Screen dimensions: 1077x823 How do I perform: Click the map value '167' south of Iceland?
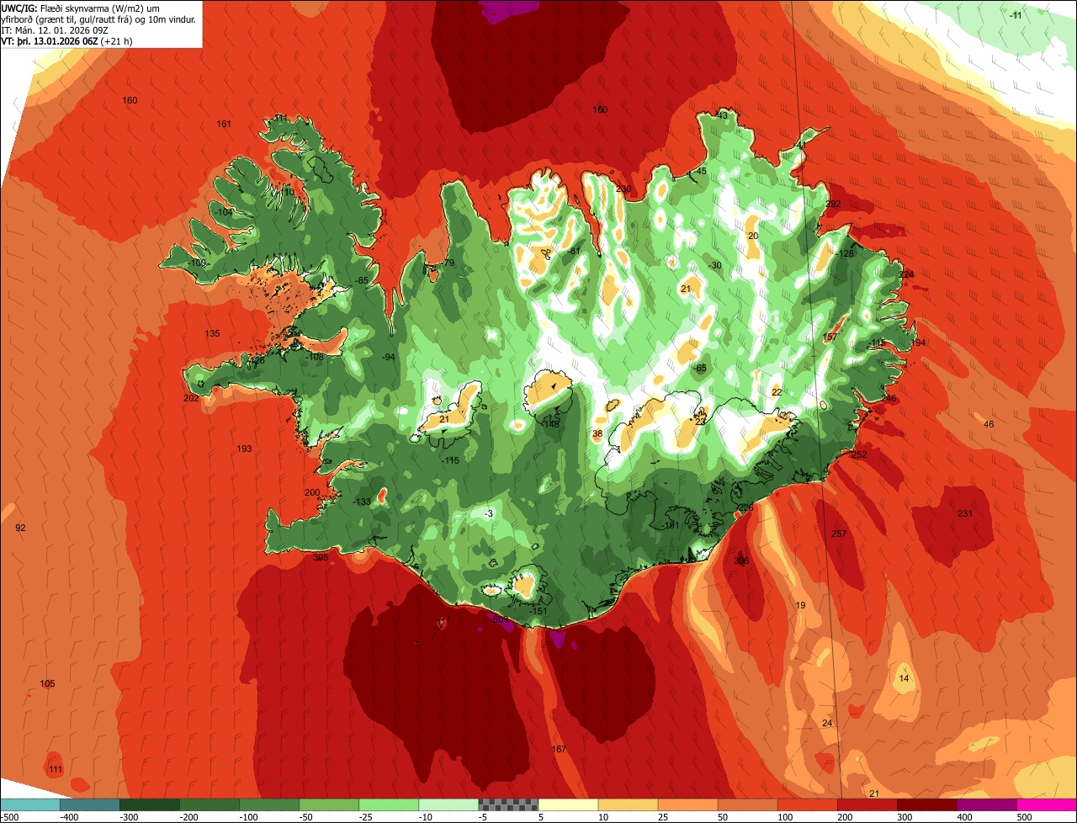click(559, 749)
